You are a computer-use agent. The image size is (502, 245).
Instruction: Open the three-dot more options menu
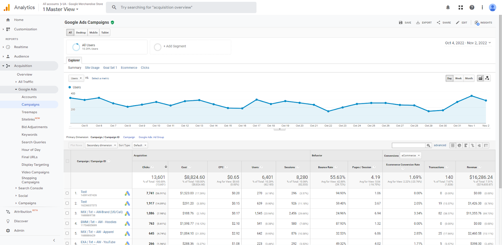pos(482,8)
